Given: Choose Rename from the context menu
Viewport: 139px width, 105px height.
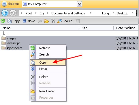Looking at the screenshot, I should click(x=48, y=83).
